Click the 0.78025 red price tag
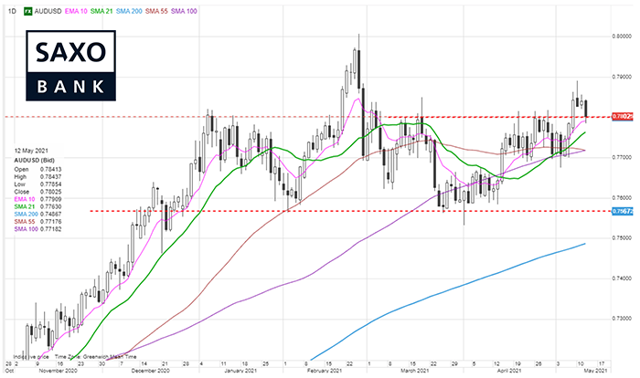 point(623,117)
